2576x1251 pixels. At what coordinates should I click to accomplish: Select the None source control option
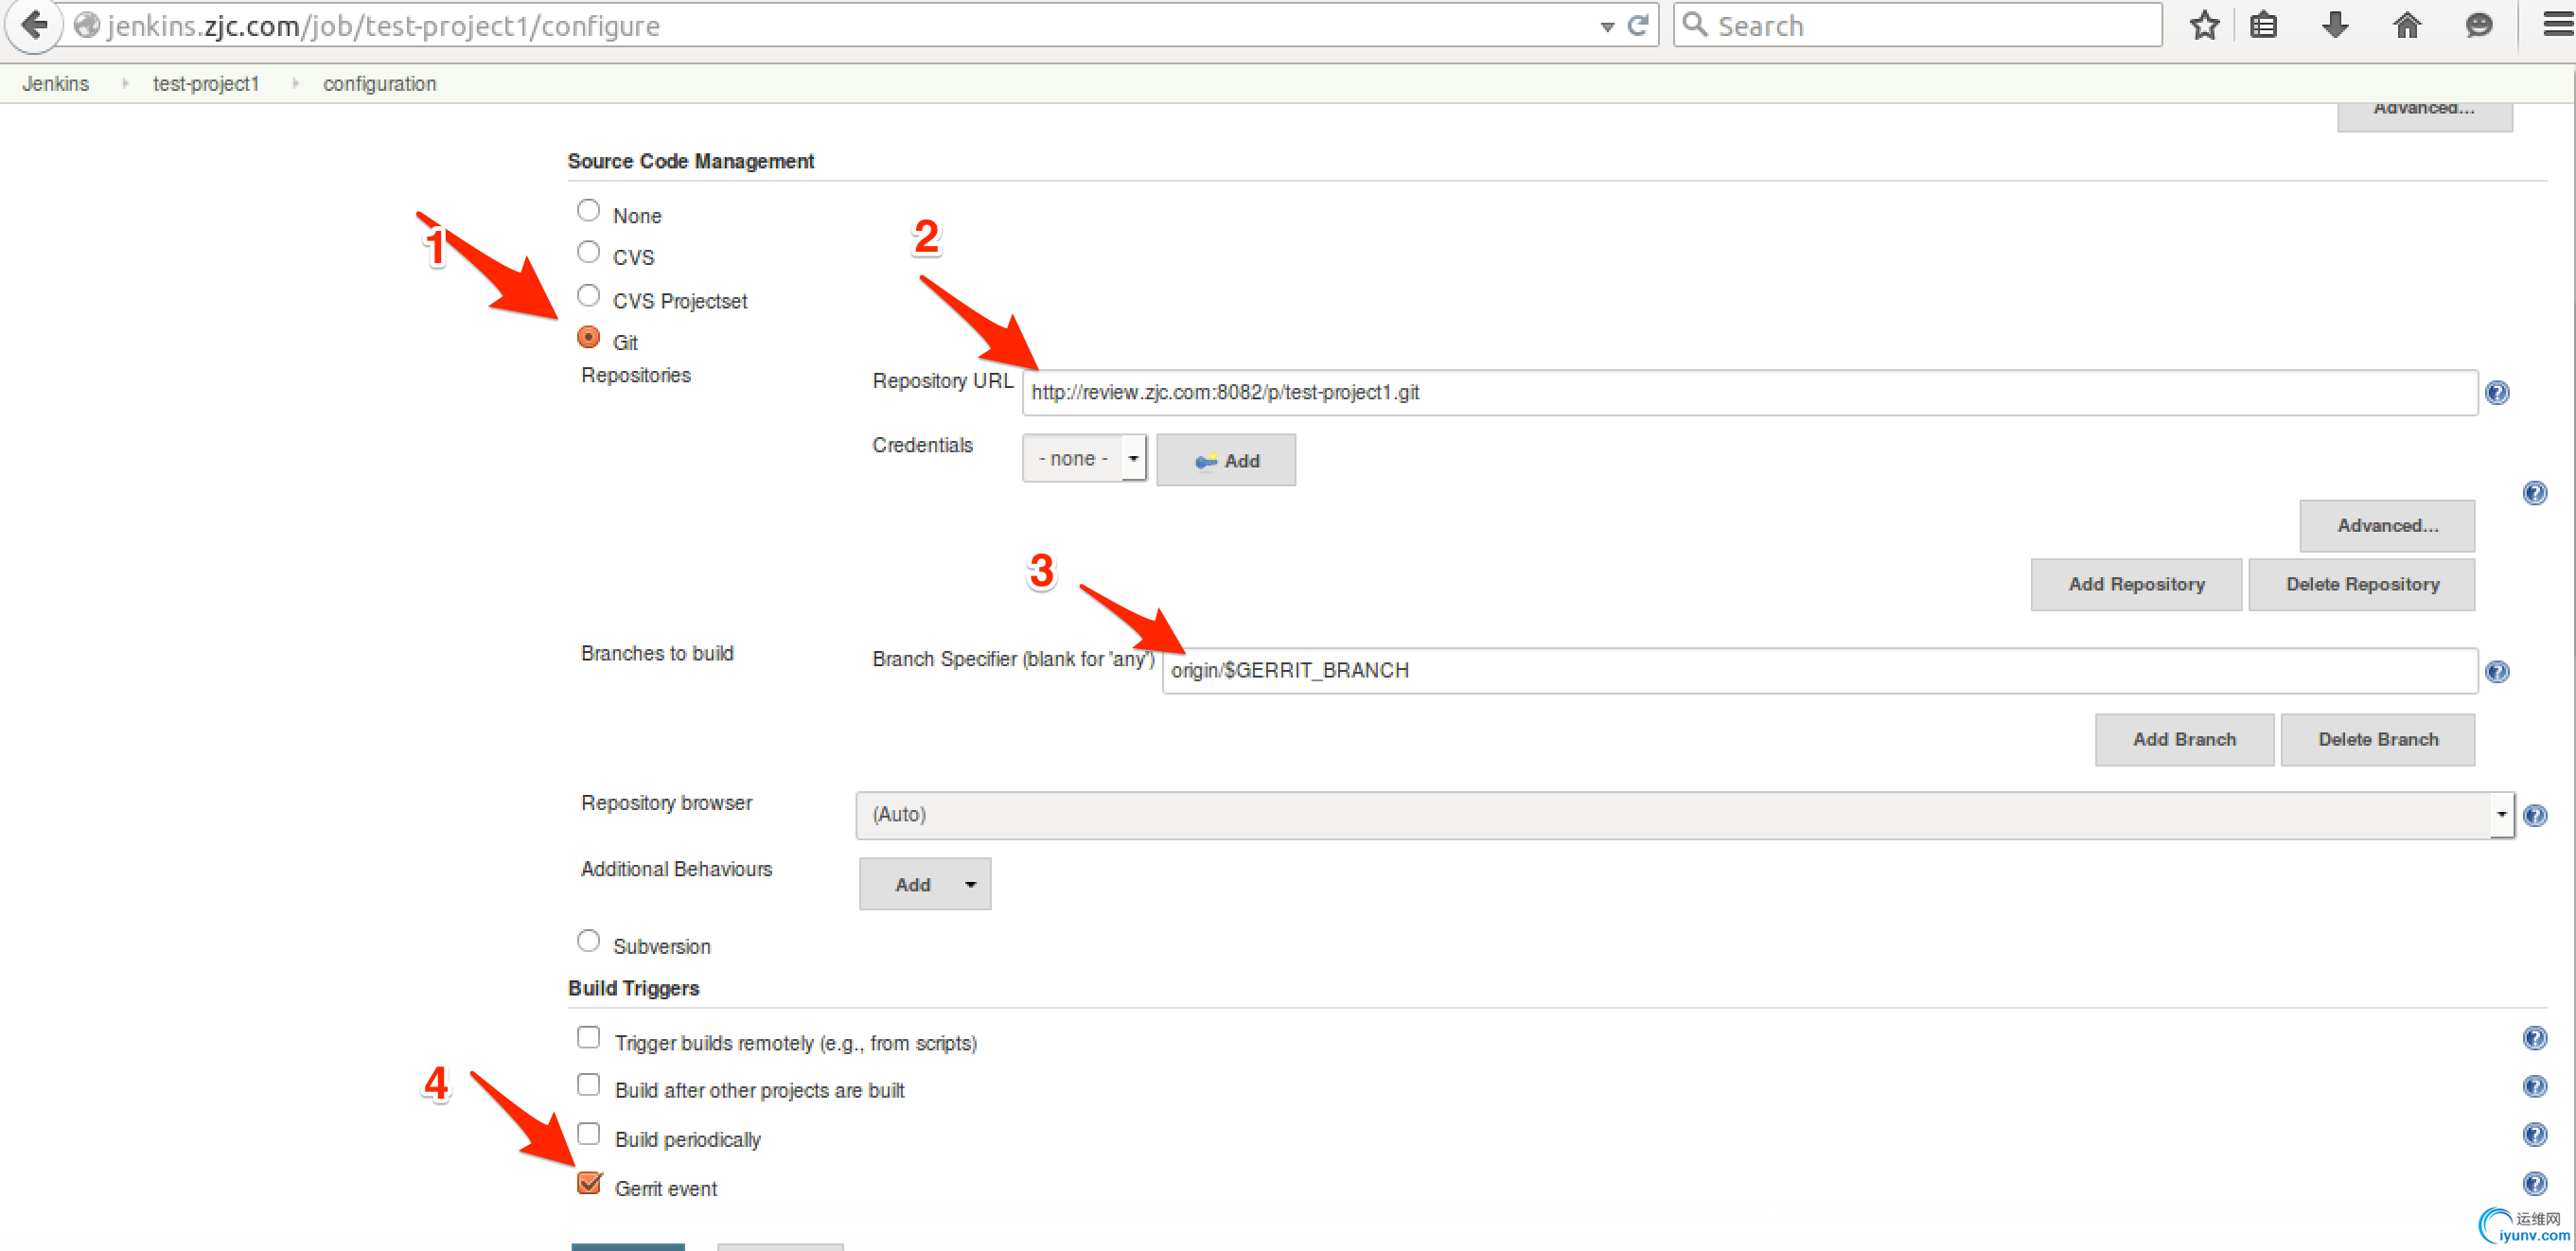coord(588,210)
